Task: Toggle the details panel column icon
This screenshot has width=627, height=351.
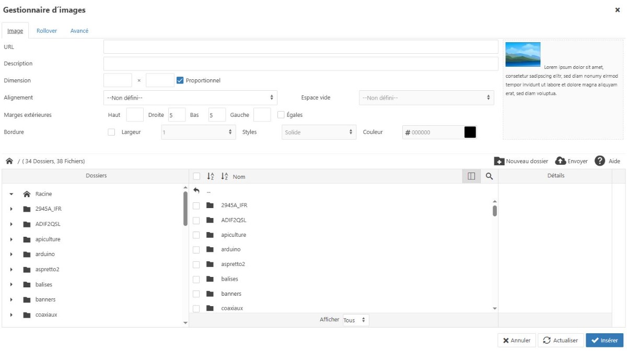Action: point(471,177)
